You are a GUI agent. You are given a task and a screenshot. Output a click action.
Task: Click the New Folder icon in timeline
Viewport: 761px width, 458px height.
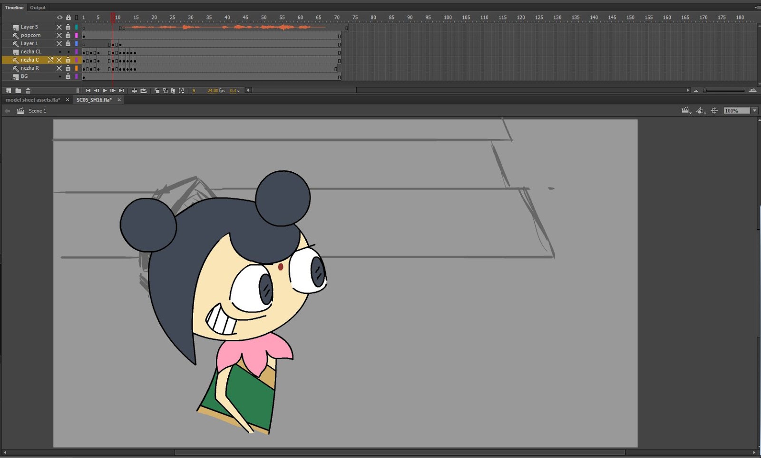pos(18,91)
